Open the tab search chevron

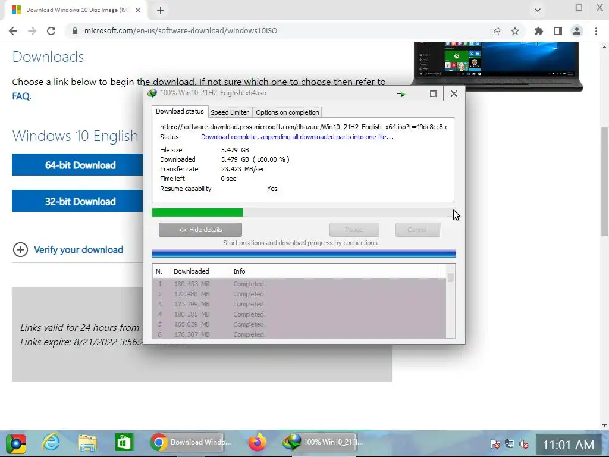[x=538, y=10]
